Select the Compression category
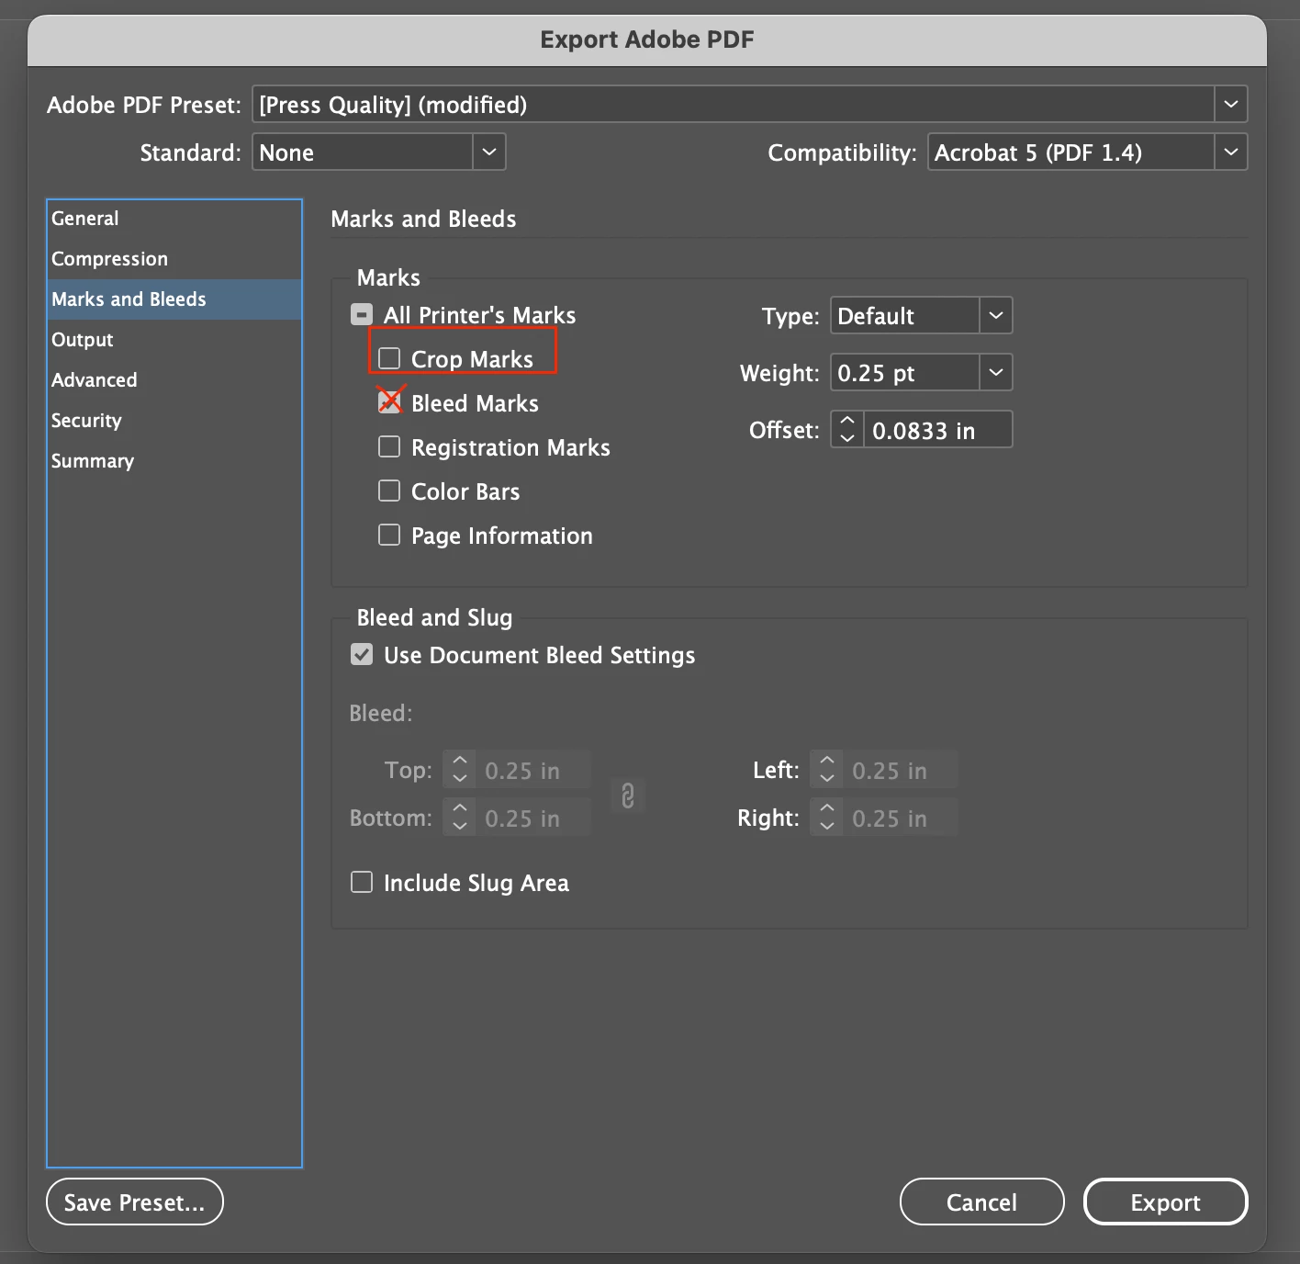Screen dimensions: 1300x1264 click(174, 259)
